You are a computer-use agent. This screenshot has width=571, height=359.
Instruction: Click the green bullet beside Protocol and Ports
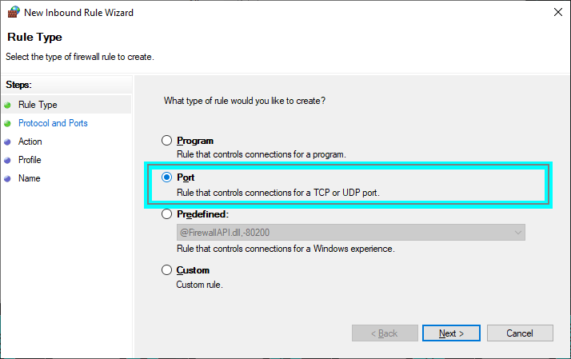pyautogui.click(x=7, y=123)
